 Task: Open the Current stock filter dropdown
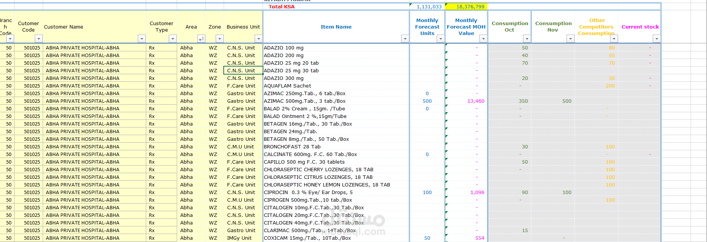(x=657, y=39)
